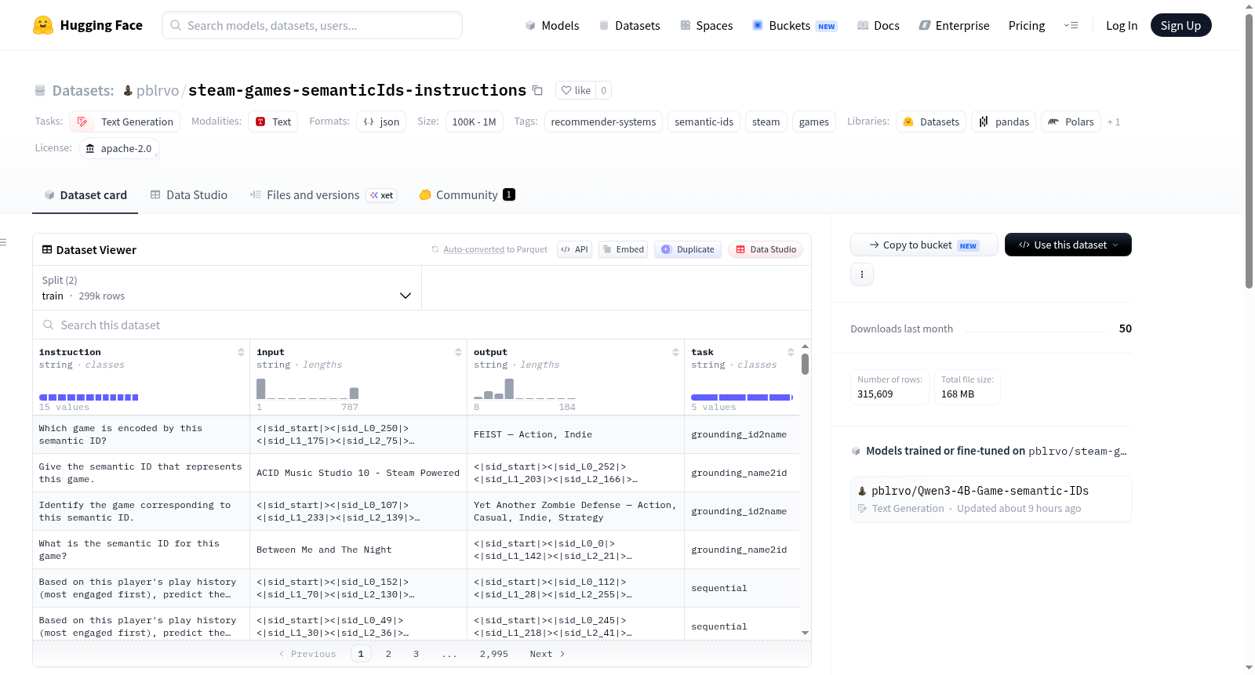
Task: Go to Spaces in top navigation
Action: (707, 25)
